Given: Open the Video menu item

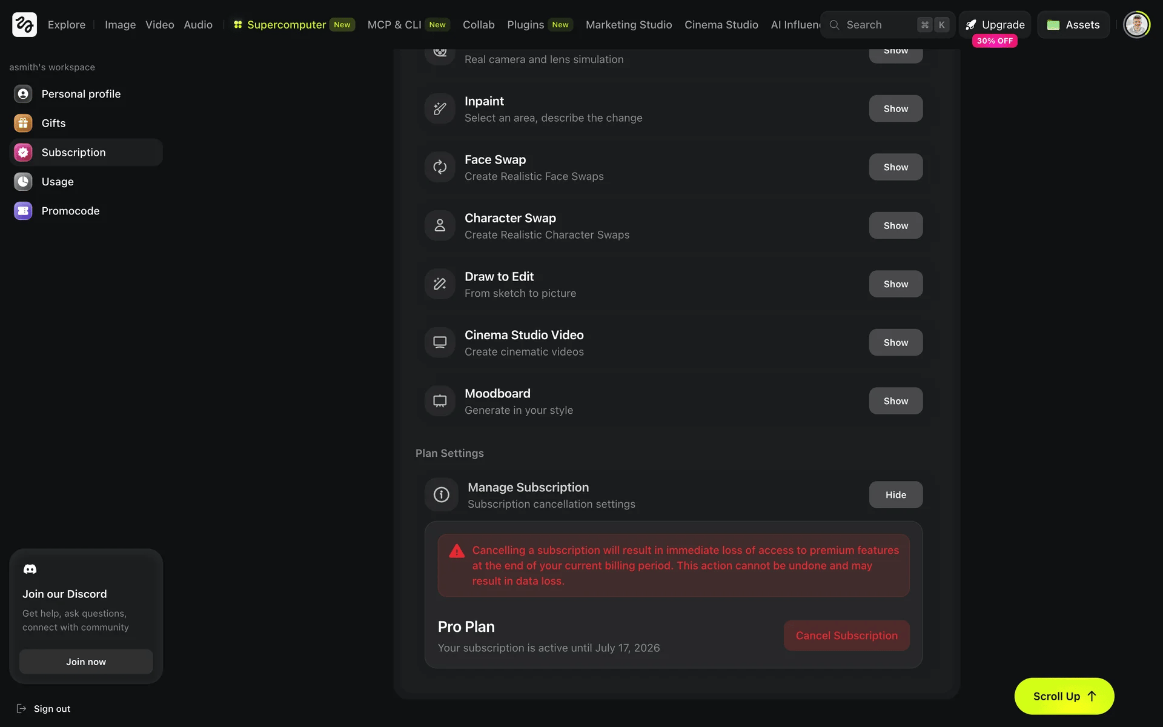Looking at the screenshot, I should point(160,25).
